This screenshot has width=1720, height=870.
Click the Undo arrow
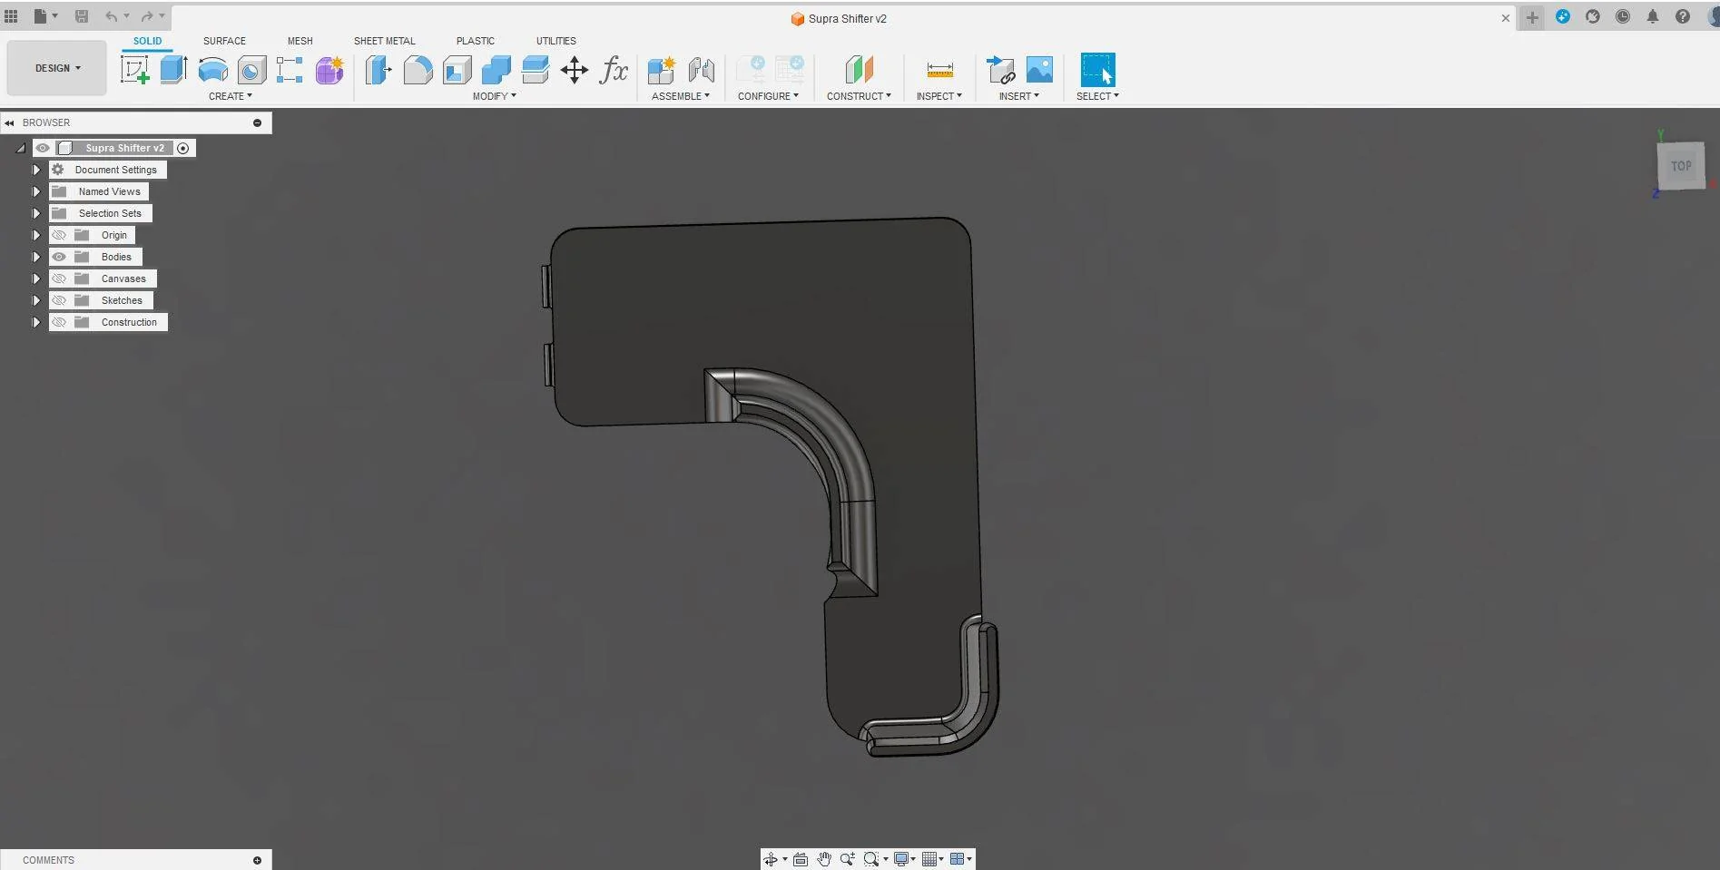tap(111, 16)
